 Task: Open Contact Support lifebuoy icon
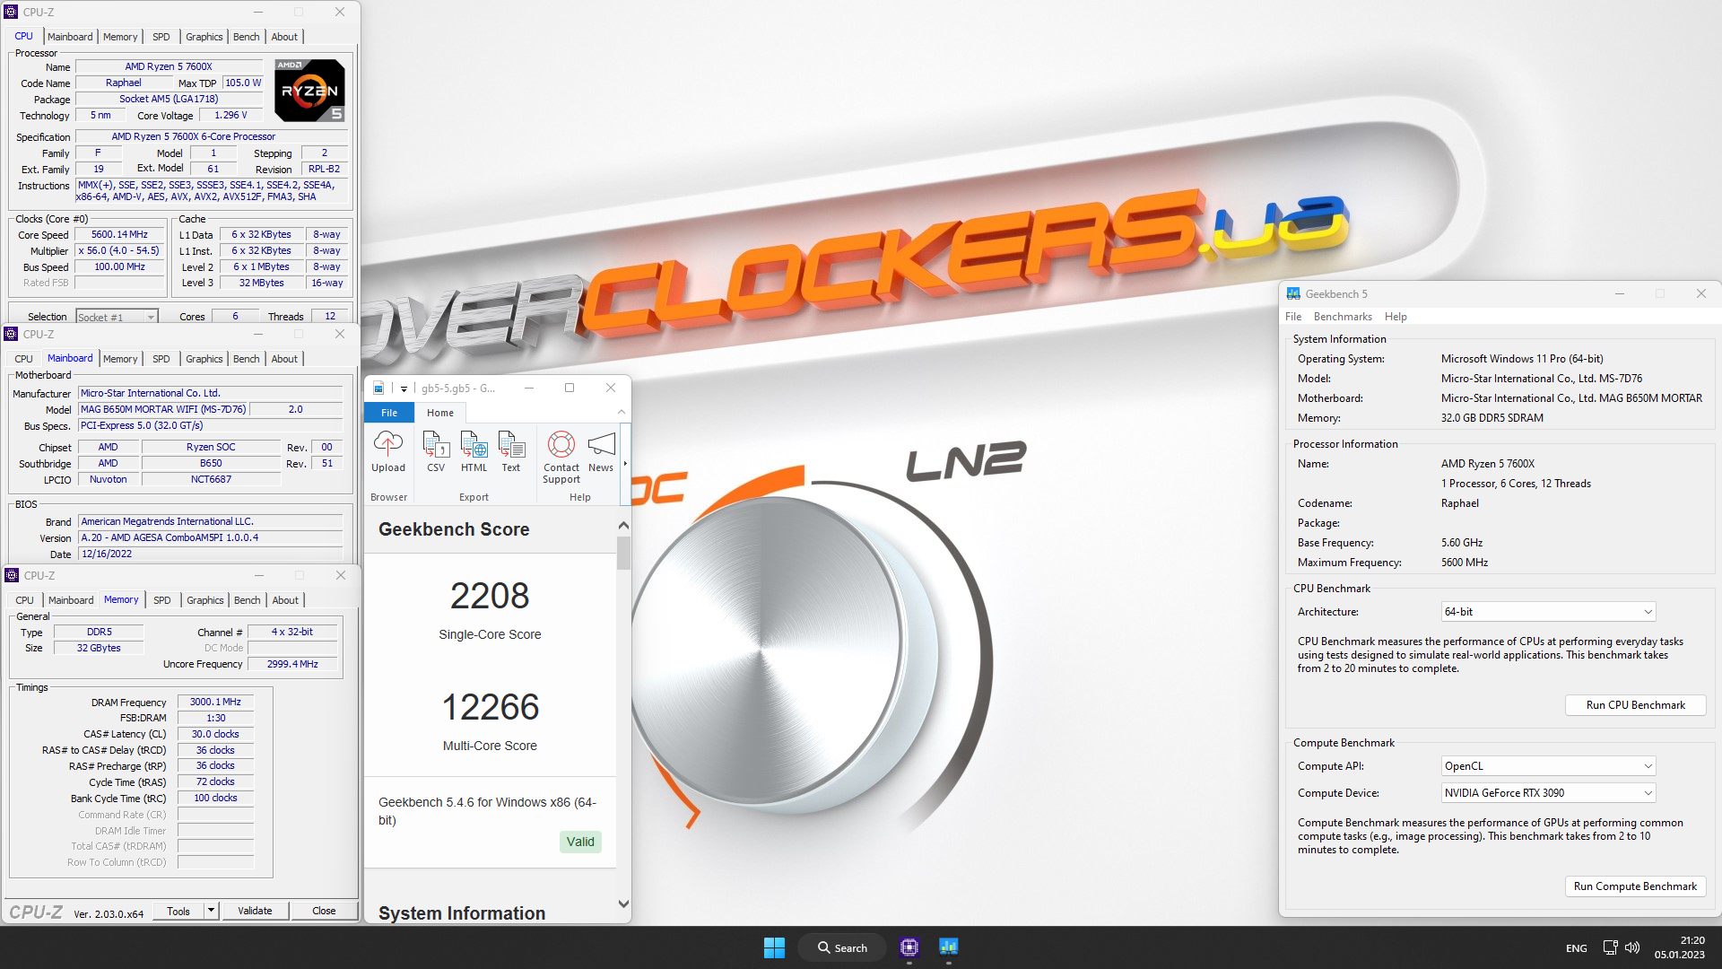561,444
